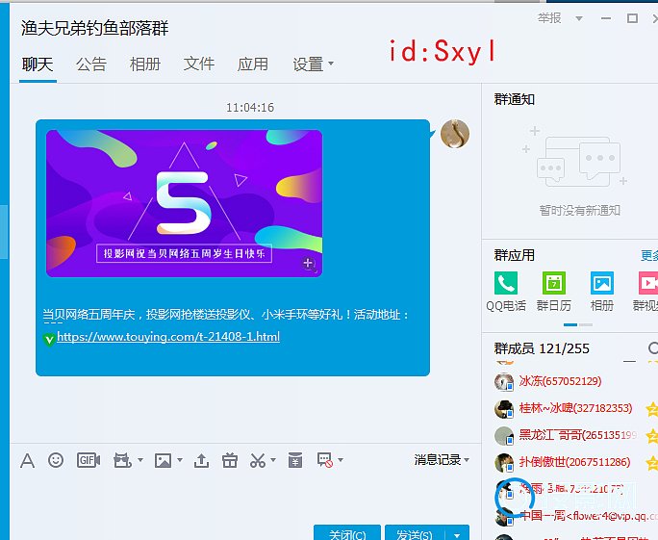Open the 相册 tab

[145, 64]
